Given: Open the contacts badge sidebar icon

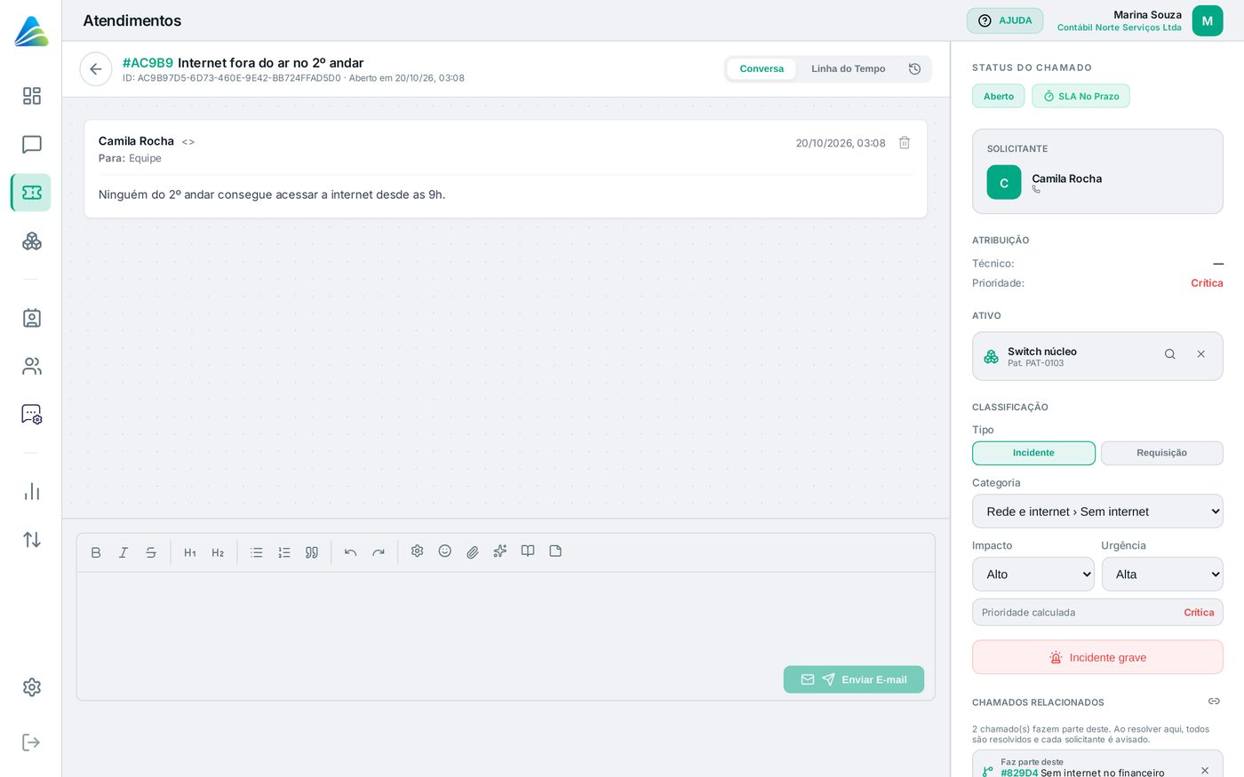Looking at the screenshot, I should [32, 318].
